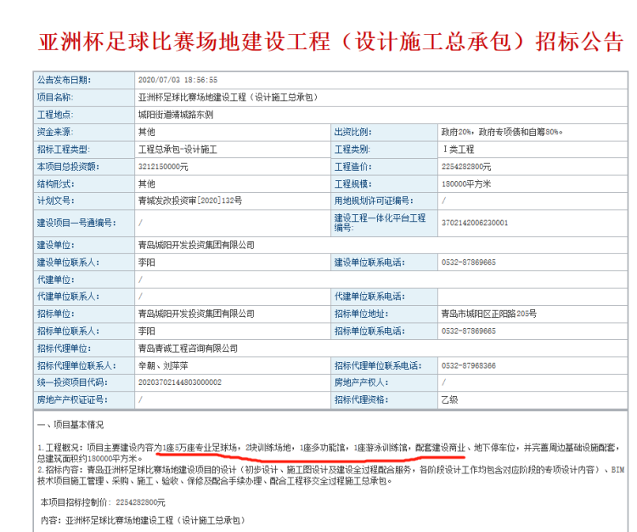Viewport: 637px width, 532px height.
Task: Click the 代建单位联系电话 label
Action: (369, 297)
